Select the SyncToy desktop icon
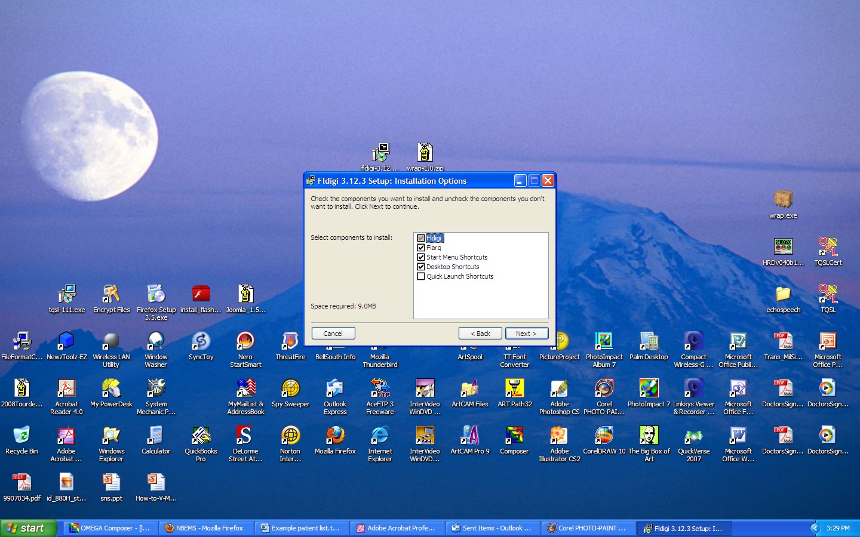 click(x=201, y=341)
